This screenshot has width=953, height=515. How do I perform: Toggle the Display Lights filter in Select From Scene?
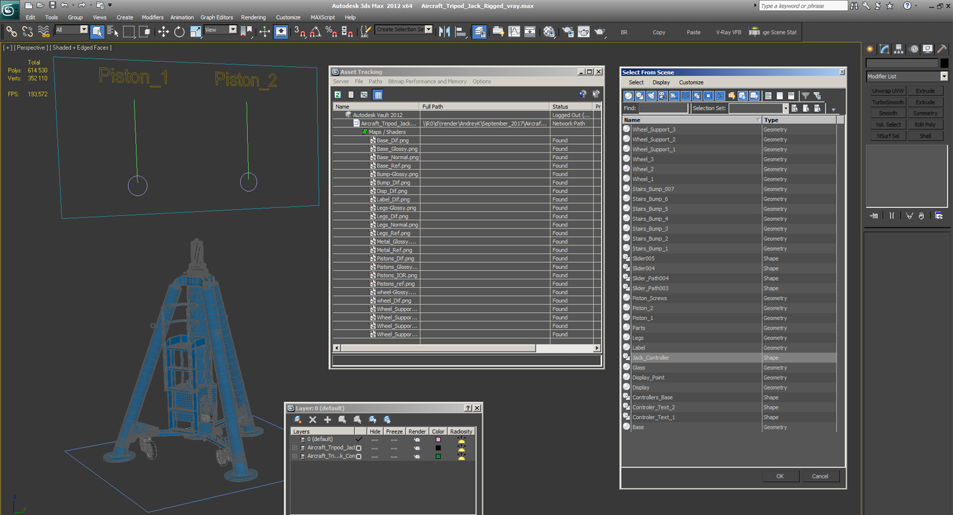(x=651, y=96)
